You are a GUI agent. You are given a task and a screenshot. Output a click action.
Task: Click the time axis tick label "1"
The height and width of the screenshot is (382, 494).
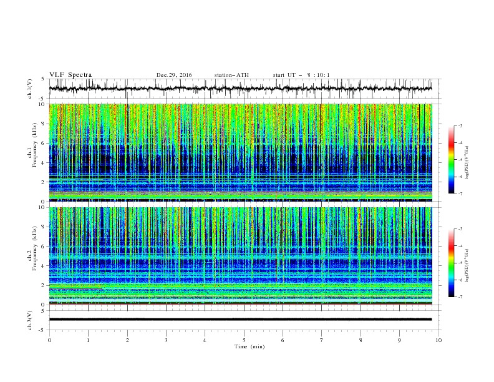pyautogui.click(x=88, y=340)
